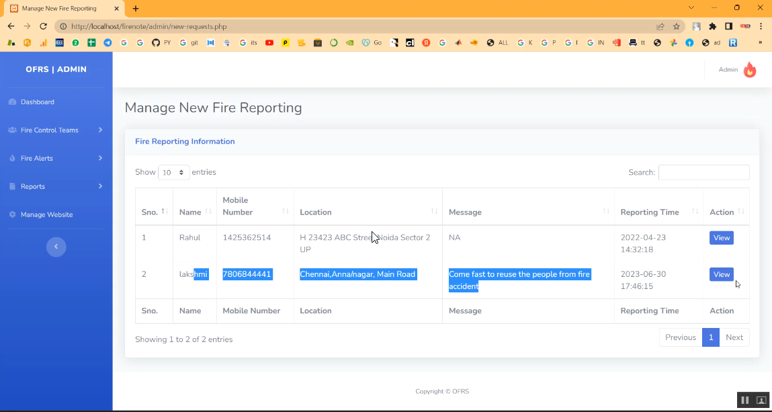Click the pause icon at bottom right
Screen dimensions: 772x412
pos(744,400)
